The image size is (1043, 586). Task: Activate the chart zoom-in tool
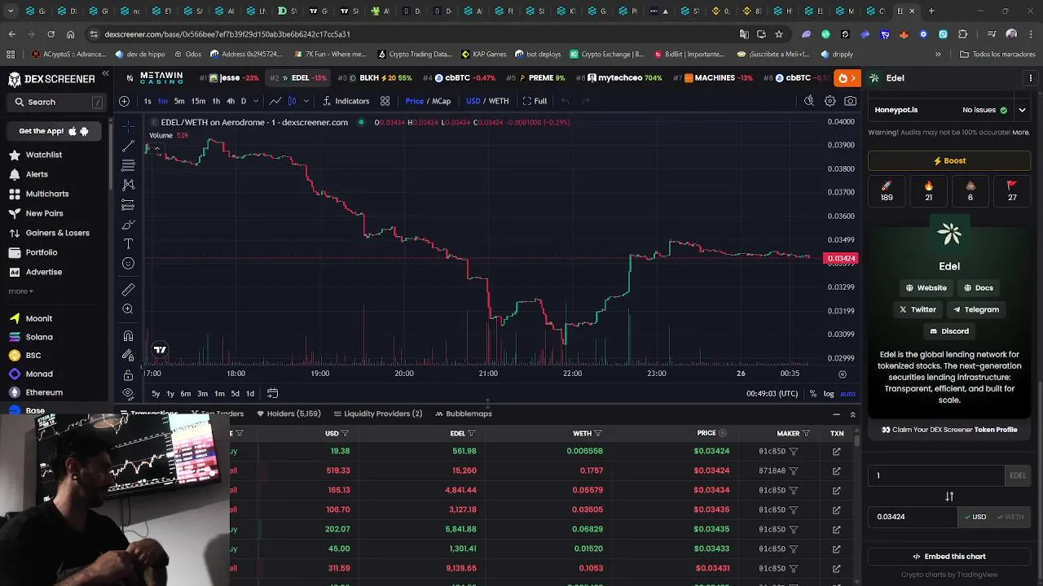click(128, 309)
